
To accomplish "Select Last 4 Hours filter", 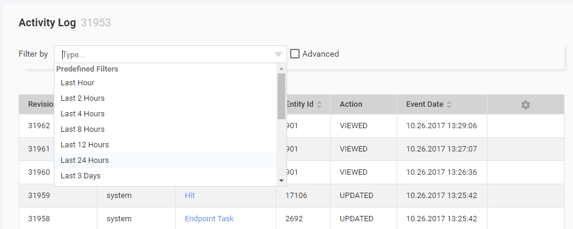I will (165, 113).
